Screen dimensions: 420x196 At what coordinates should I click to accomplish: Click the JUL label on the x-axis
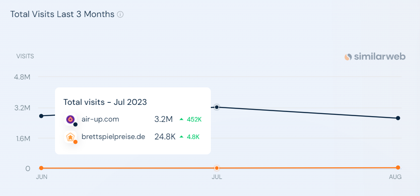coord(217,177)
